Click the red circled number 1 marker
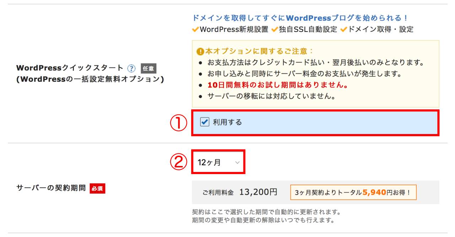This screenshot has width=455, height=237. tap(178, 123)
